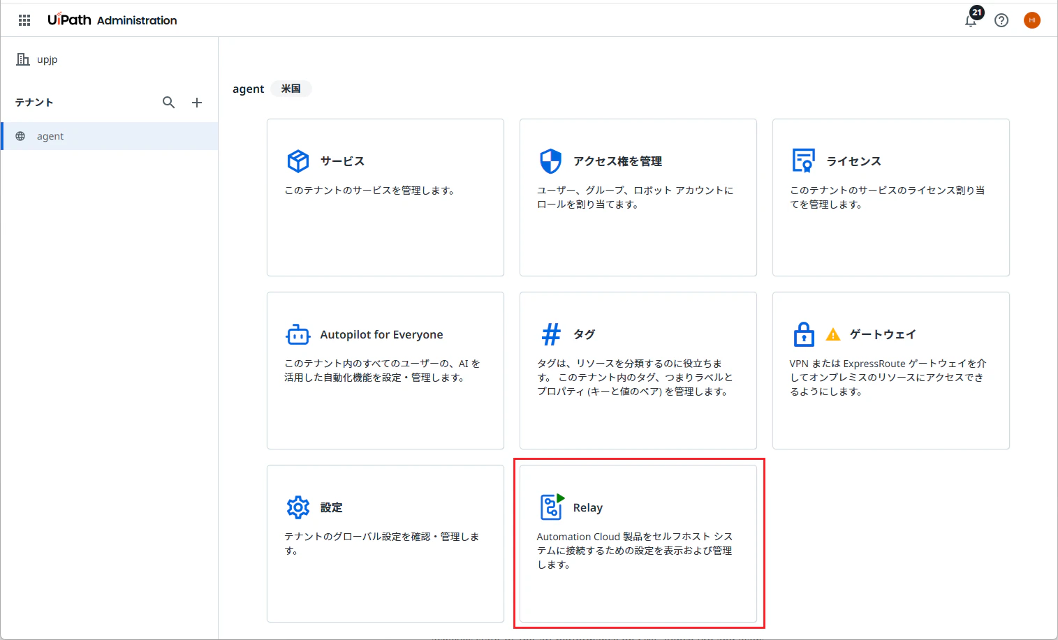Click description starting 'Automation Cloud 製品を'
This screenshot has height=640, width=1058.
(635, 551)
